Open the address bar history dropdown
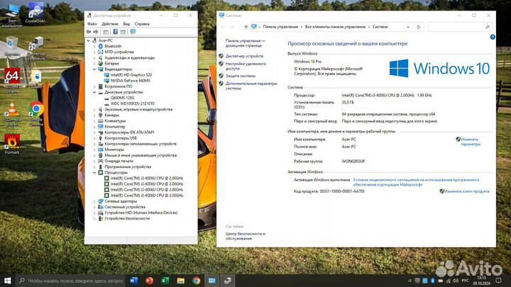511x287 pixels. click(408, 27)
